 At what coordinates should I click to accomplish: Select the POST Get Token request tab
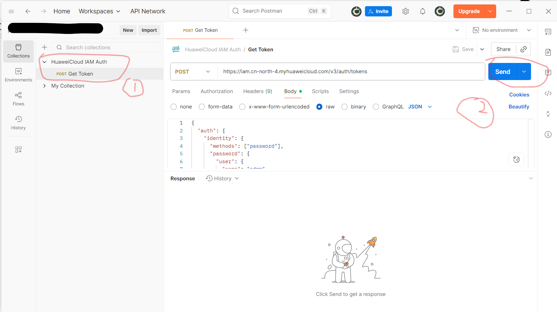(200, 30)
